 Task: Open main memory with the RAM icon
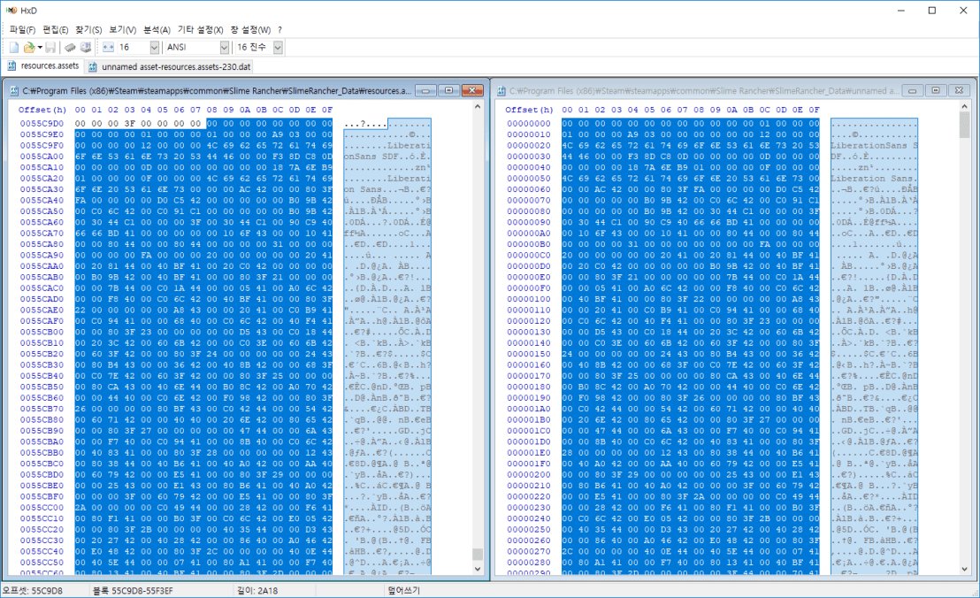(x=70, y=46)
